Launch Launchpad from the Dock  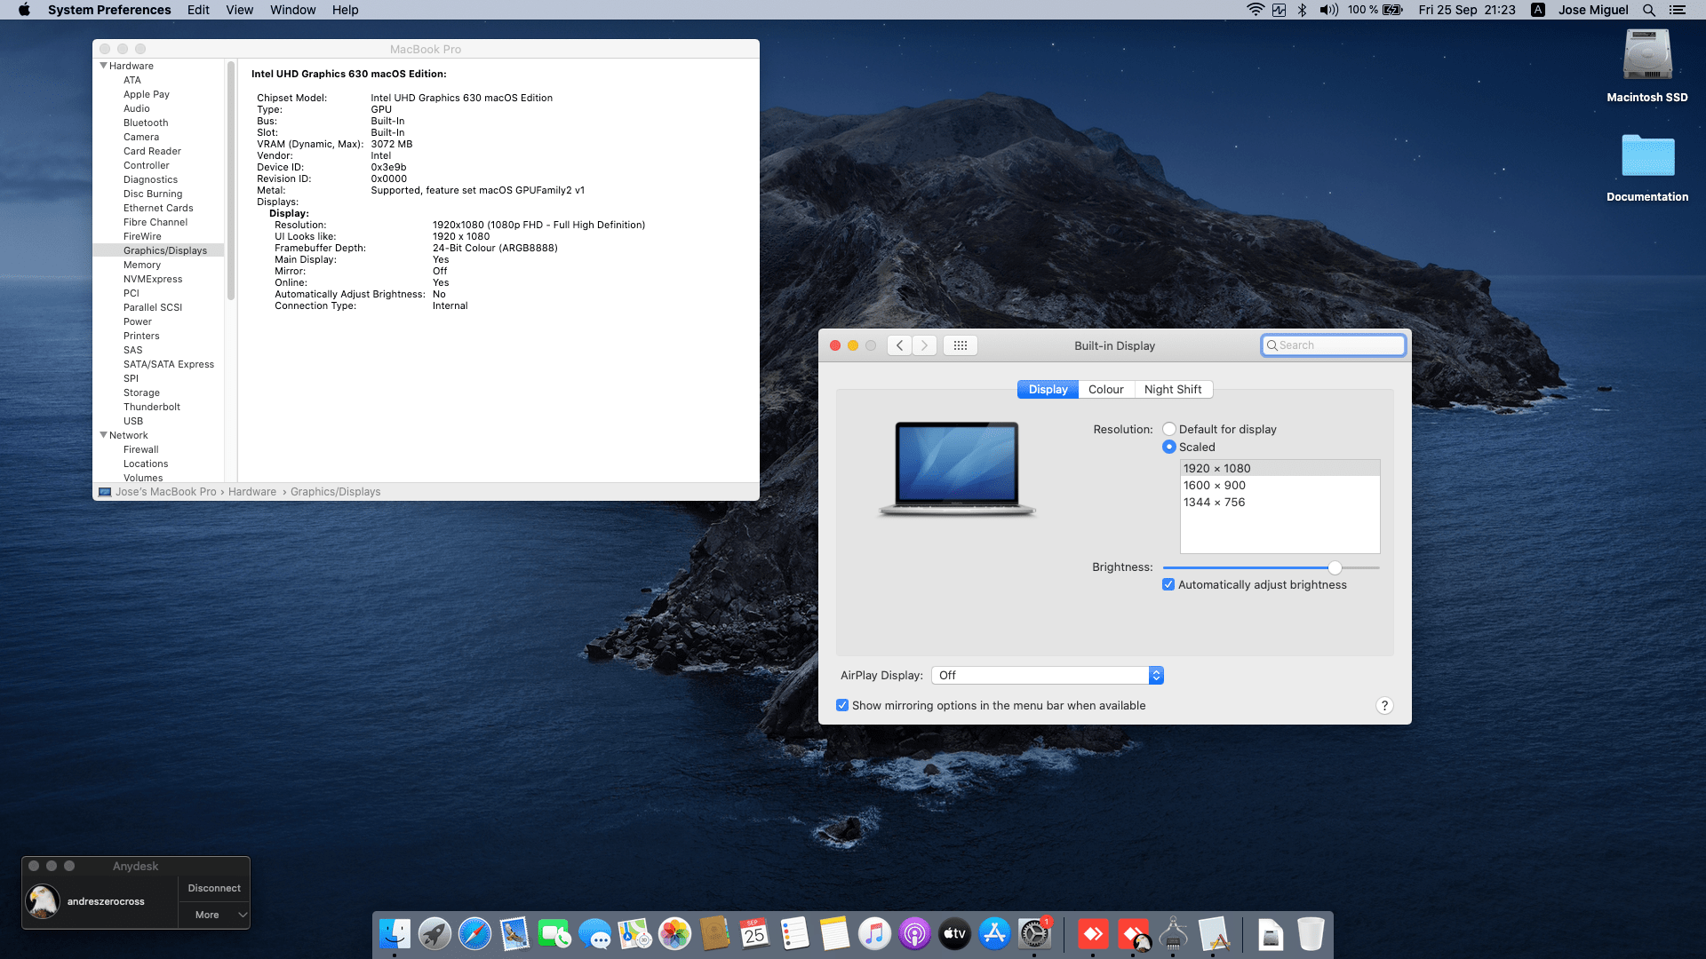click(x=434, y=934)
